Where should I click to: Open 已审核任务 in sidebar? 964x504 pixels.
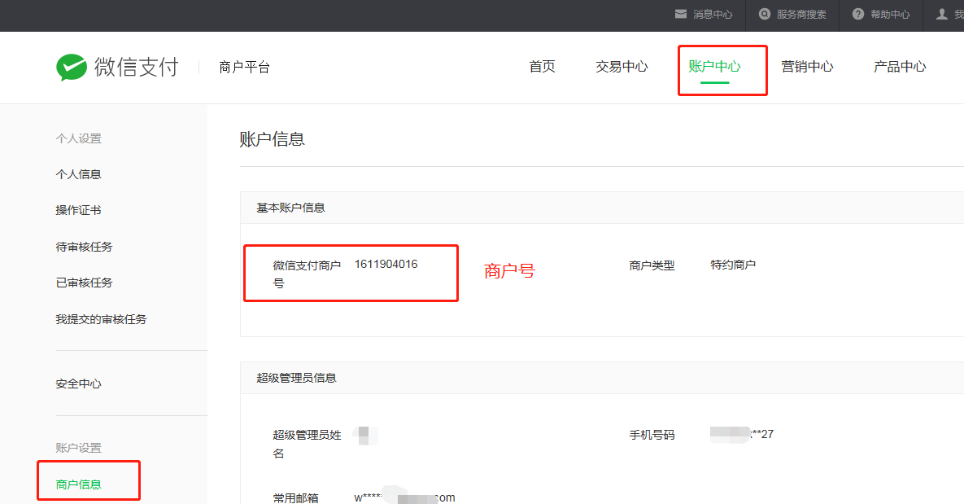84,283
